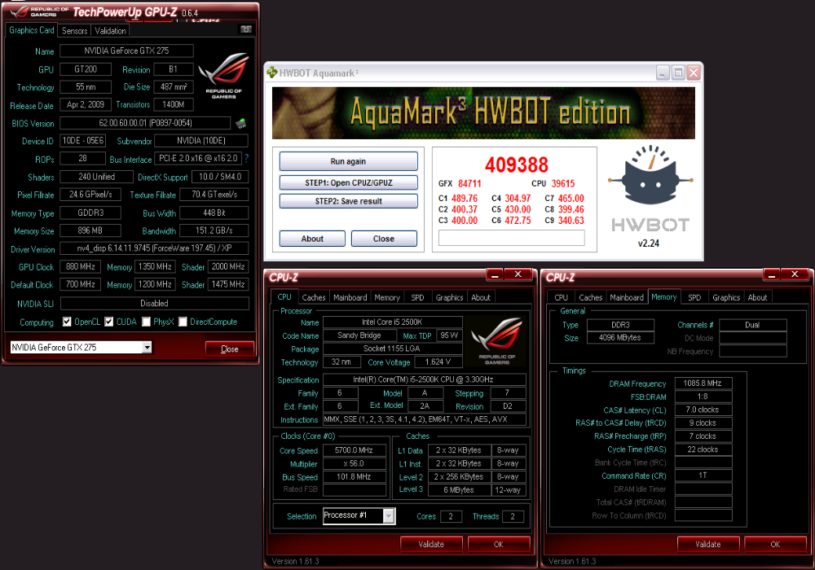
Task: Click Validate in the left CPU-Z window
Action: tap(431, 544)
